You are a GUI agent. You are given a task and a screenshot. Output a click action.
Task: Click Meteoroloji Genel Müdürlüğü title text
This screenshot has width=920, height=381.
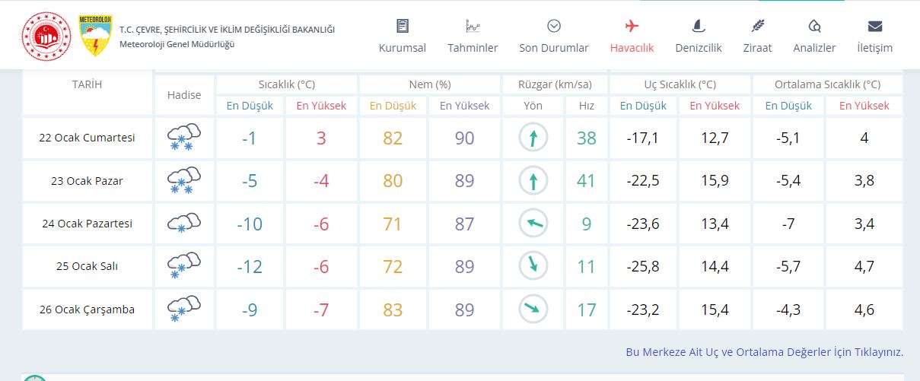coord(177,43)
